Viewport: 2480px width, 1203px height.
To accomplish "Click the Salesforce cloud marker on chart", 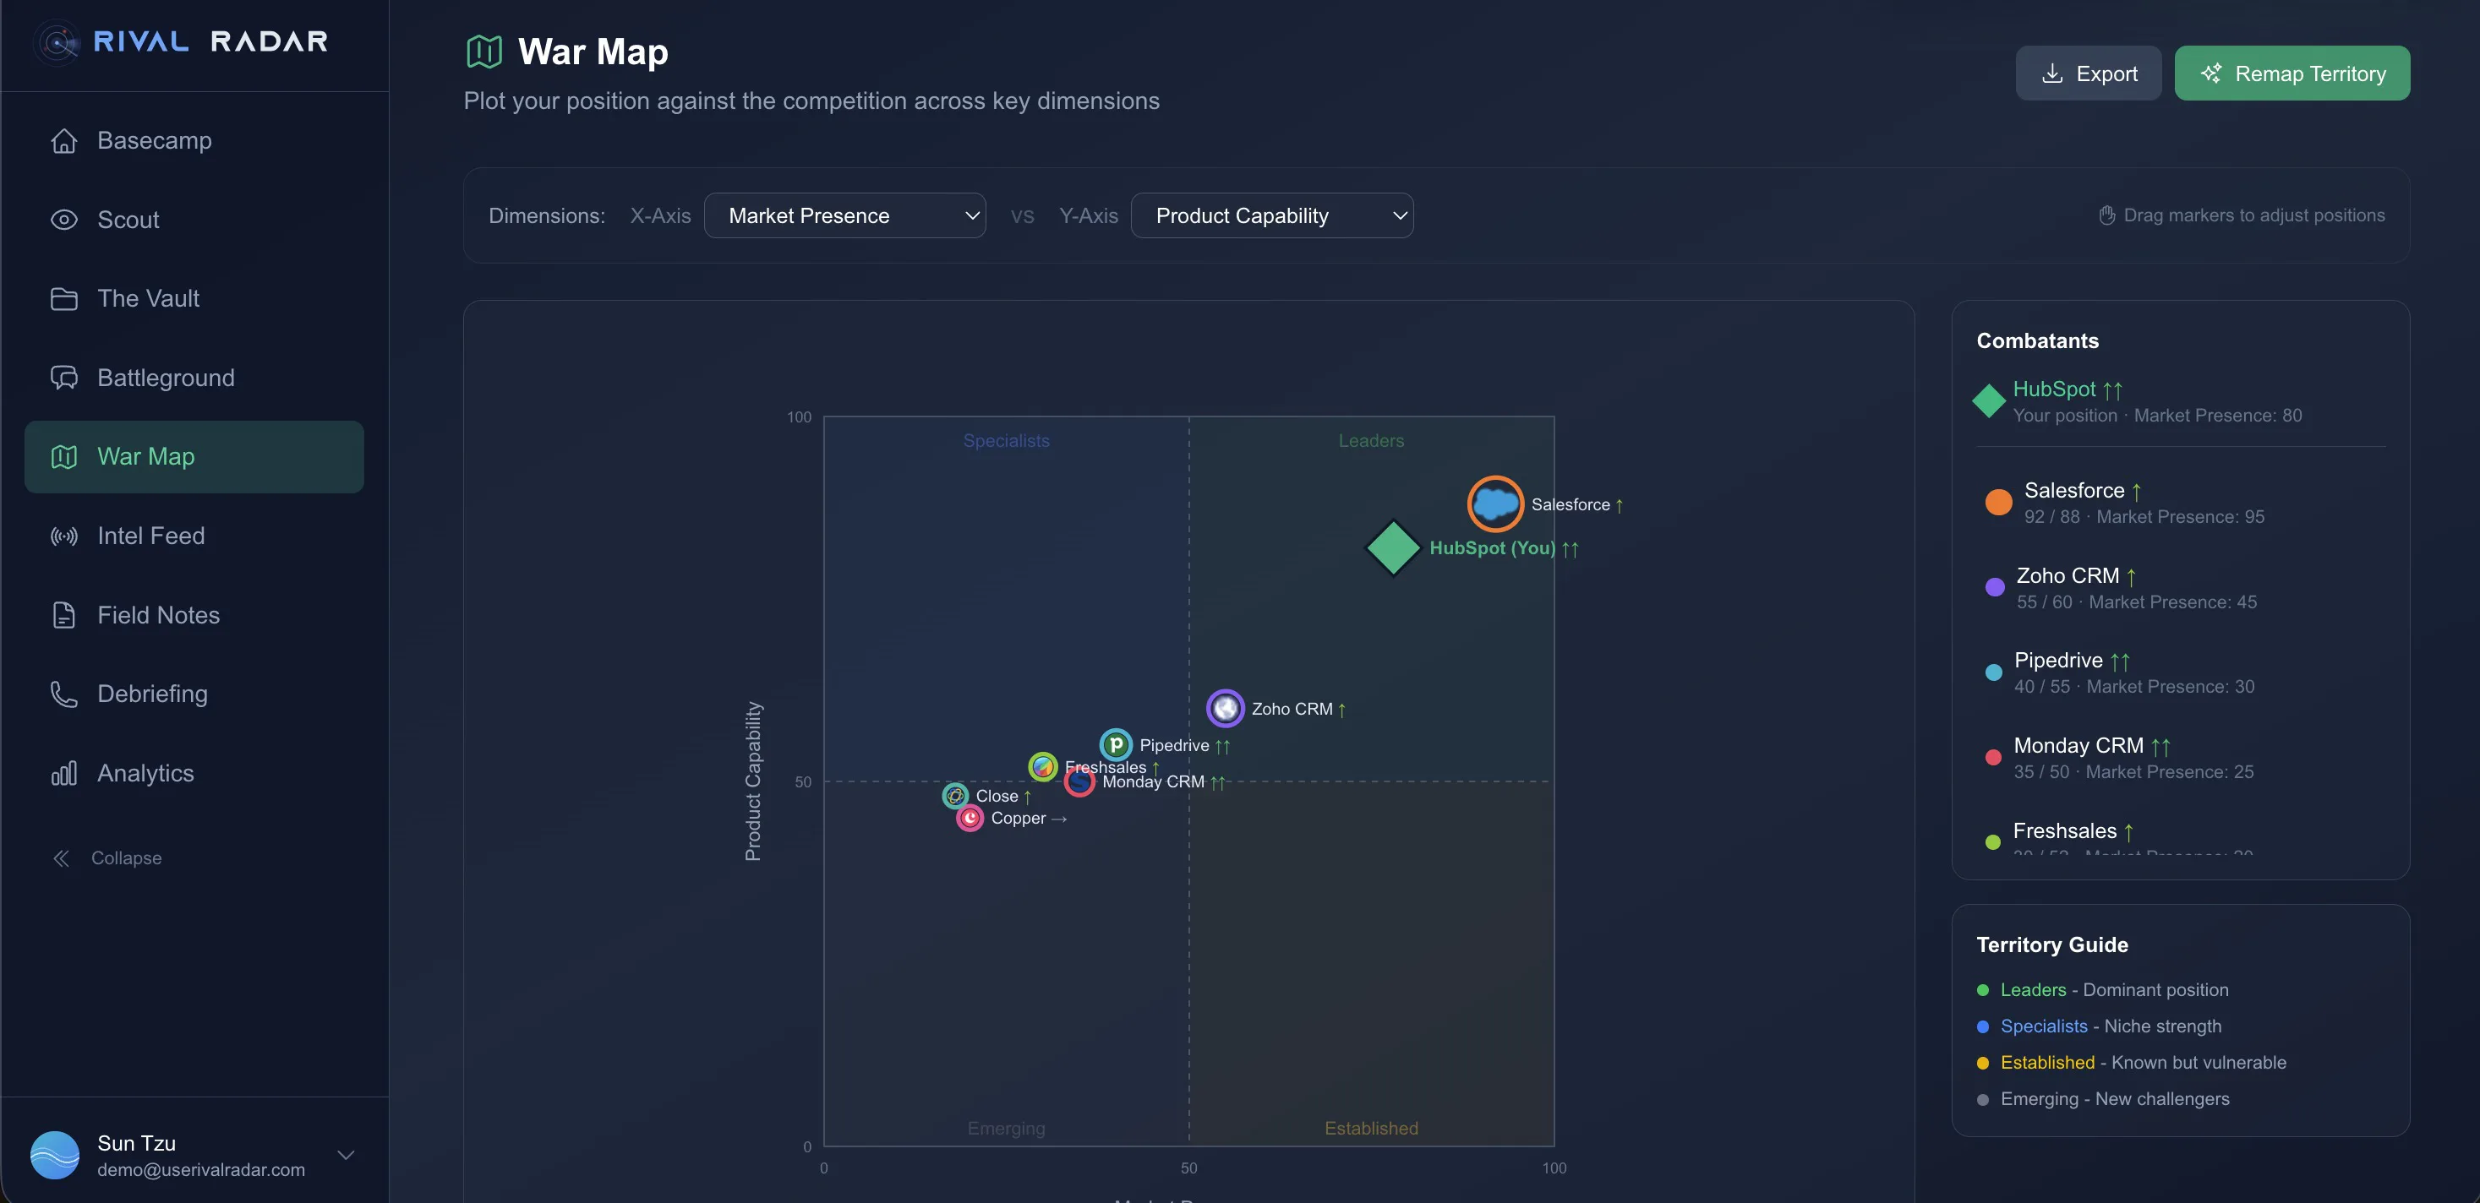I will click(1494, 504).
